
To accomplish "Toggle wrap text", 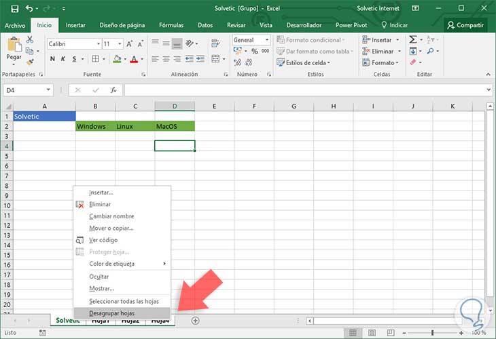I will click(x=216, y=43).
